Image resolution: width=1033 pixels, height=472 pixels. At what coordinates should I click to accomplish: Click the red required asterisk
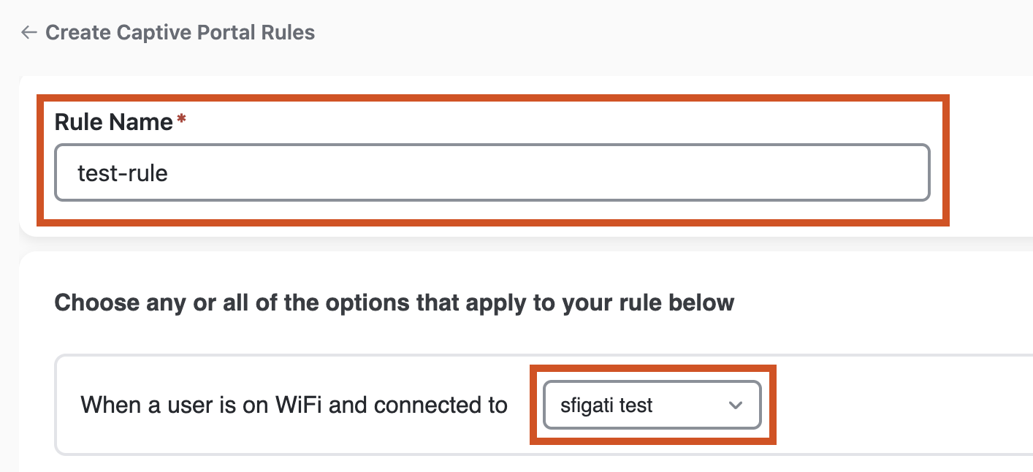coord(182,121)
